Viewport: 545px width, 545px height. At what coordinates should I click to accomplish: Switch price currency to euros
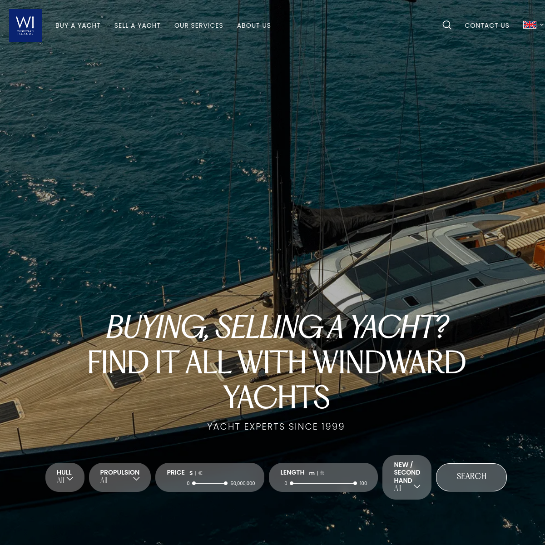tap(200, 472)
